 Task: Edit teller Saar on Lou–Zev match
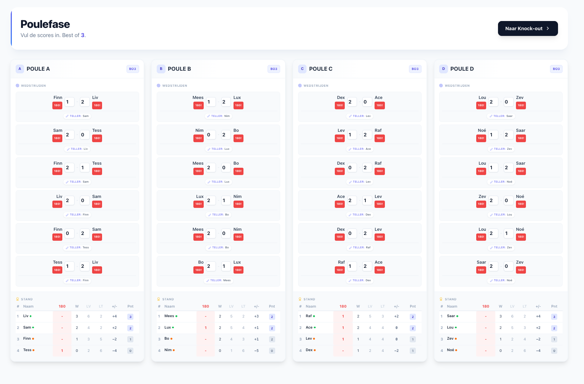(x=501, y=116)
